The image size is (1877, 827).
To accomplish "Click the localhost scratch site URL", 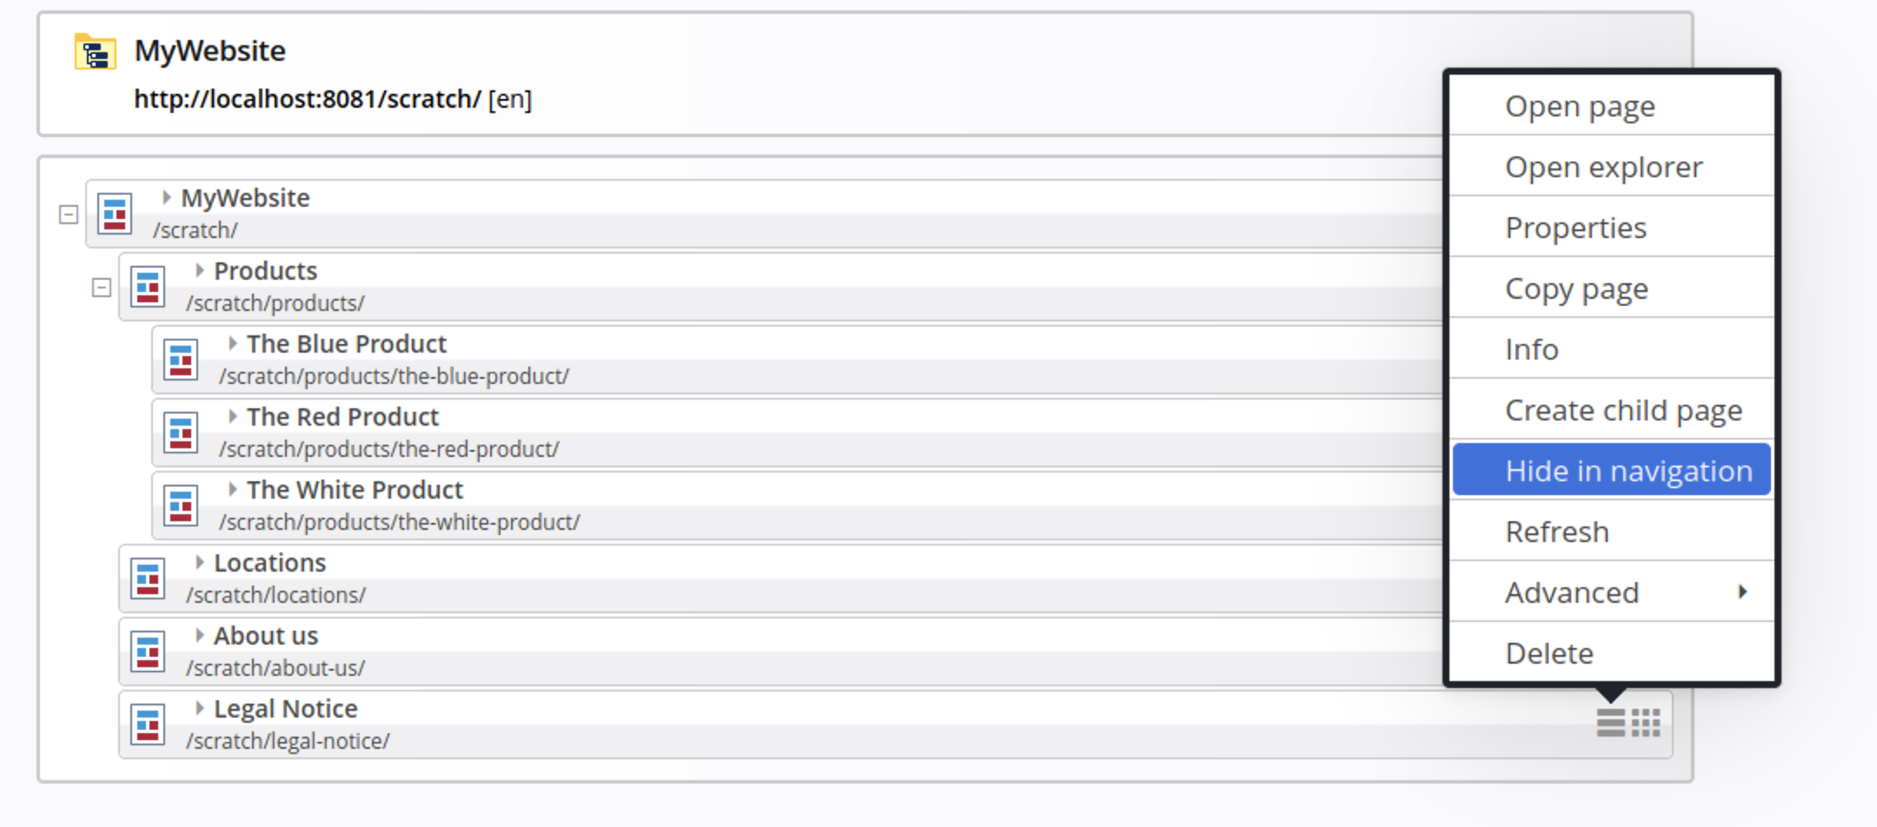I will (x=307, y=99).
